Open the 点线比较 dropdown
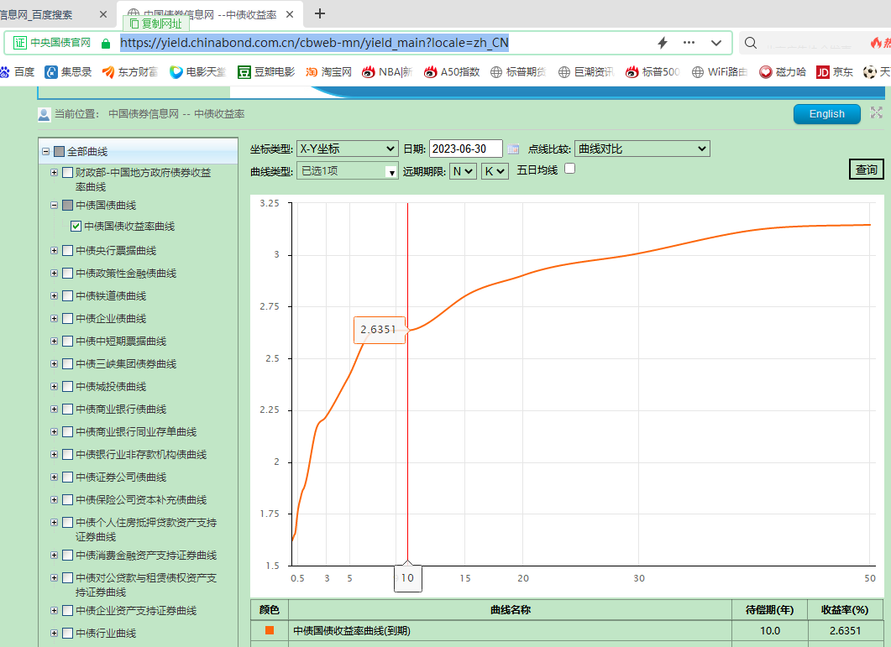 pyautogui.click(x=642, y=149)
